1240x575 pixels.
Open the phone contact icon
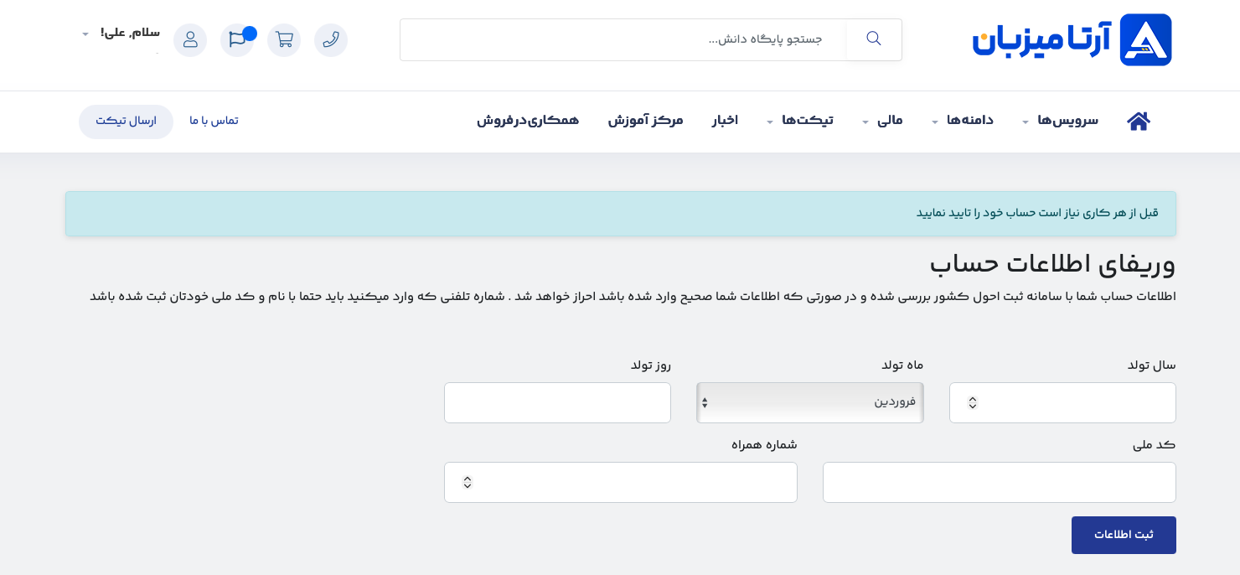point(331,39)
